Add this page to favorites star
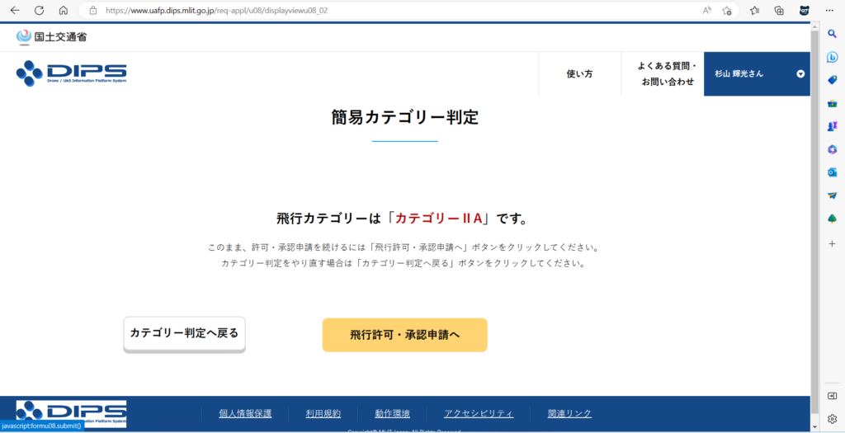845x433 pixels. coord(727,11)
